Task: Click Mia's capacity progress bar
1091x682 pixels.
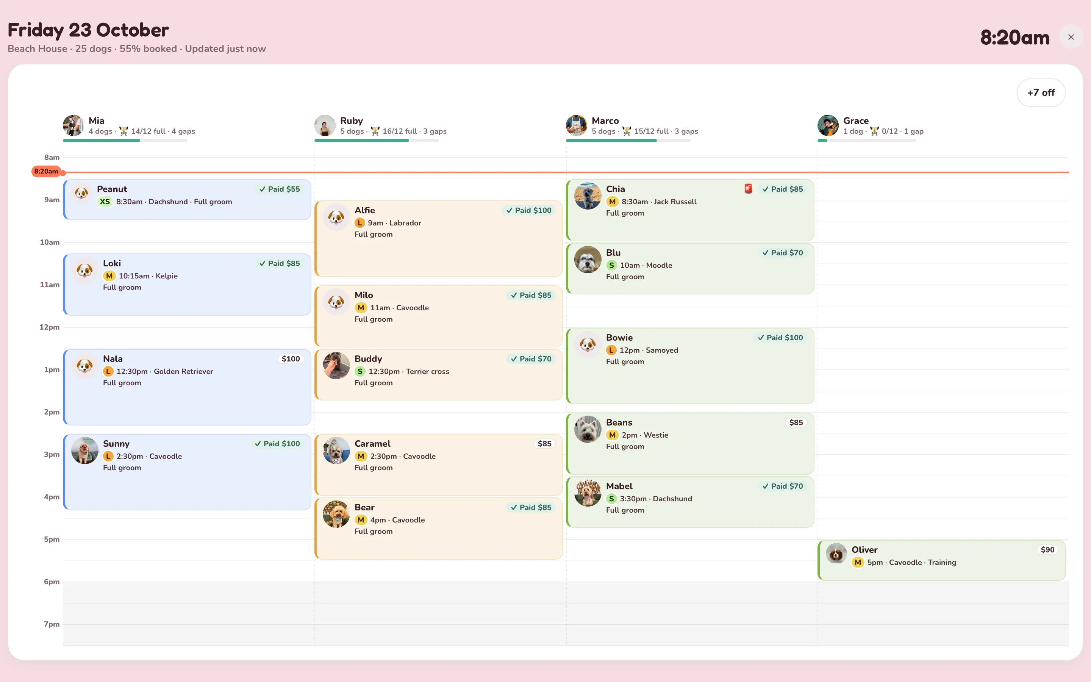Action: pyautogui.click(x=125, y=141)
